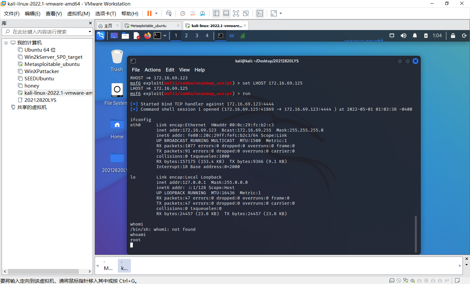Switch to Kali workspace 4
The height and width of the screenshot is (284, 470).
pos(207,36)
